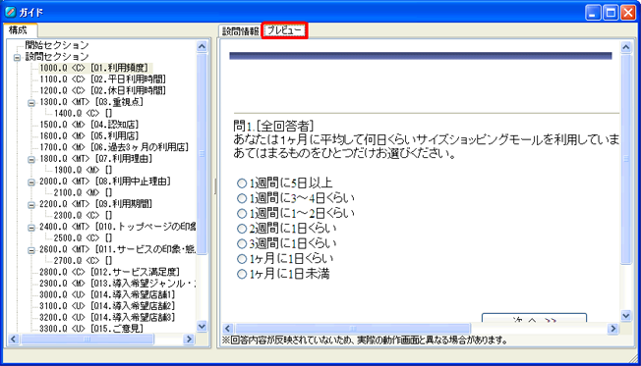The height and width of the screenshot is (366, 641).
Task: Select the 1400.0 <C> [] child item
Action: pyautogui.click(x=83, y=113)
